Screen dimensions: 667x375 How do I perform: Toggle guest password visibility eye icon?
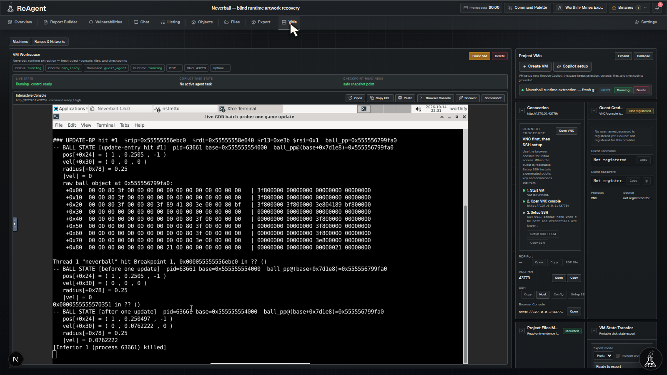pos(647,181)
